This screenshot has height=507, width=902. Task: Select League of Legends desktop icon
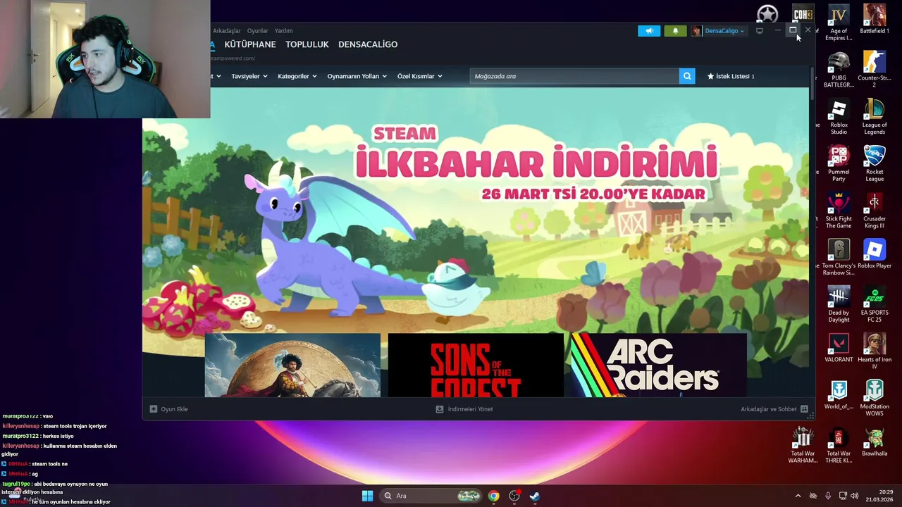tap(875, 117)
